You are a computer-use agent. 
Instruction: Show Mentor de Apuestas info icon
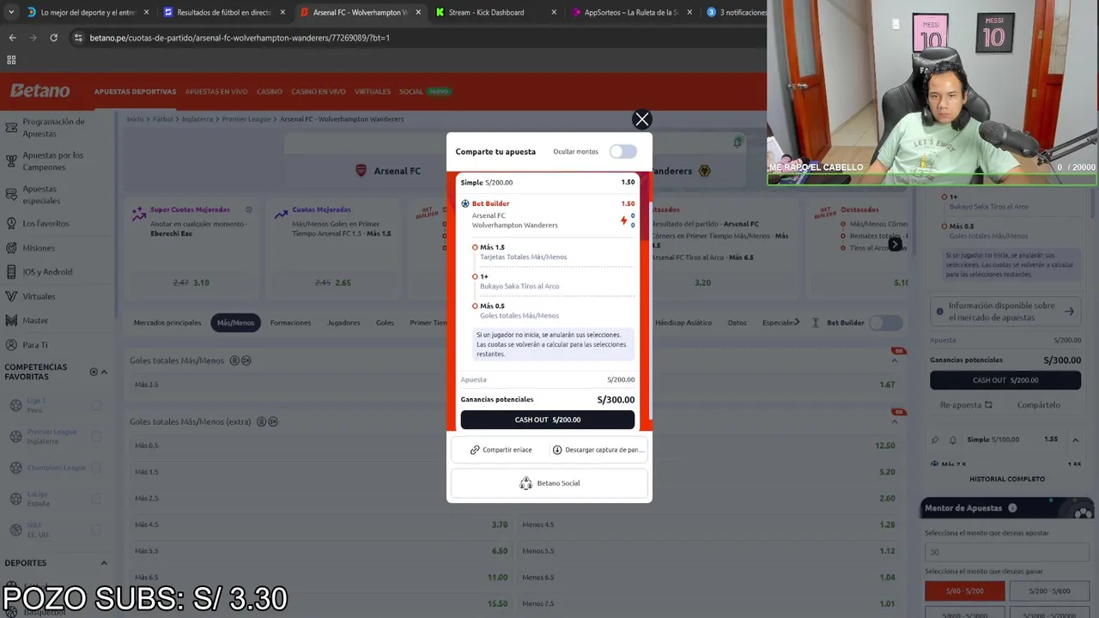[x=1012, y=508]
